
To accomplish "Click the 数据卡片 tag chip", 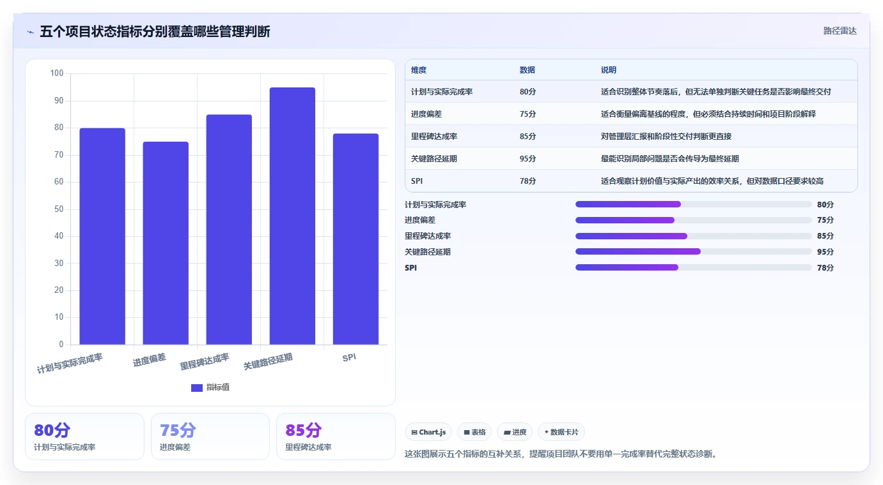I will click(561, 432).
